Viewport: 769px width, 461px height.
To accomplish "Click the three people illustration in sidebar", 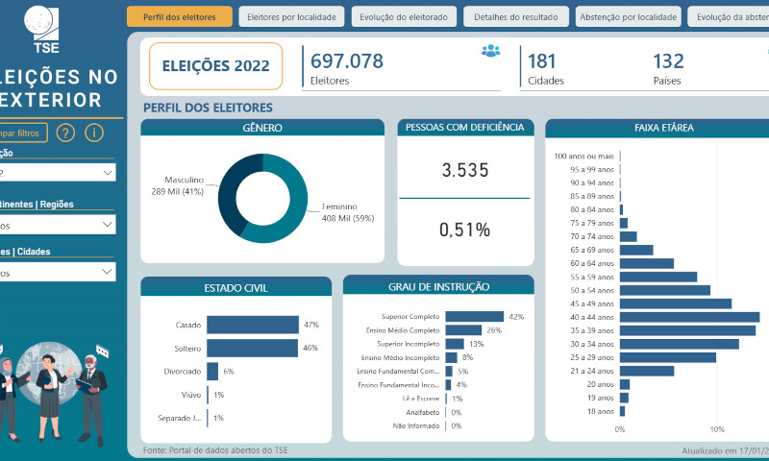I will point(53,392).
